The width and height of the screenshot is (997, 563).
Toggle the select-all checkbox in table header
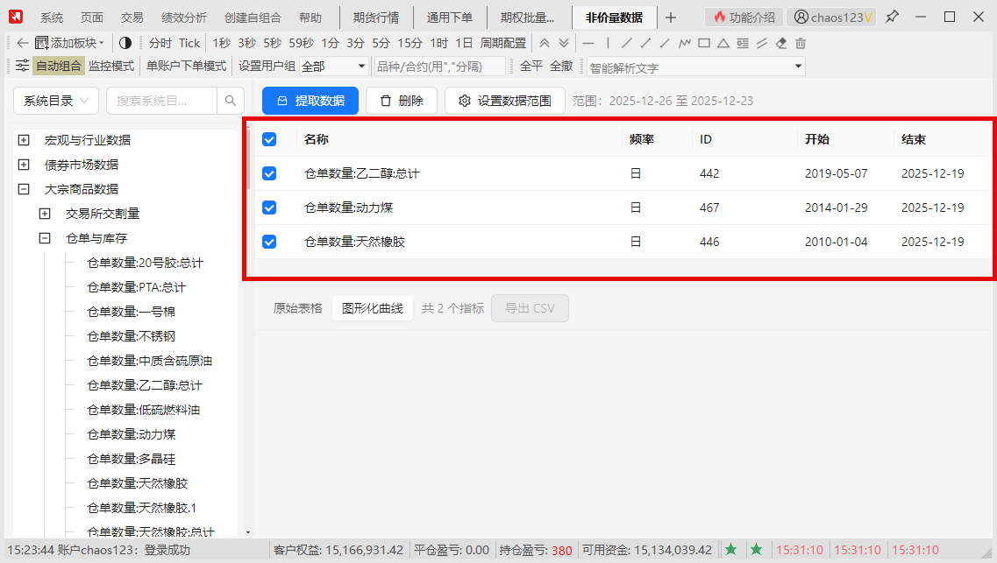coord(269,139)
